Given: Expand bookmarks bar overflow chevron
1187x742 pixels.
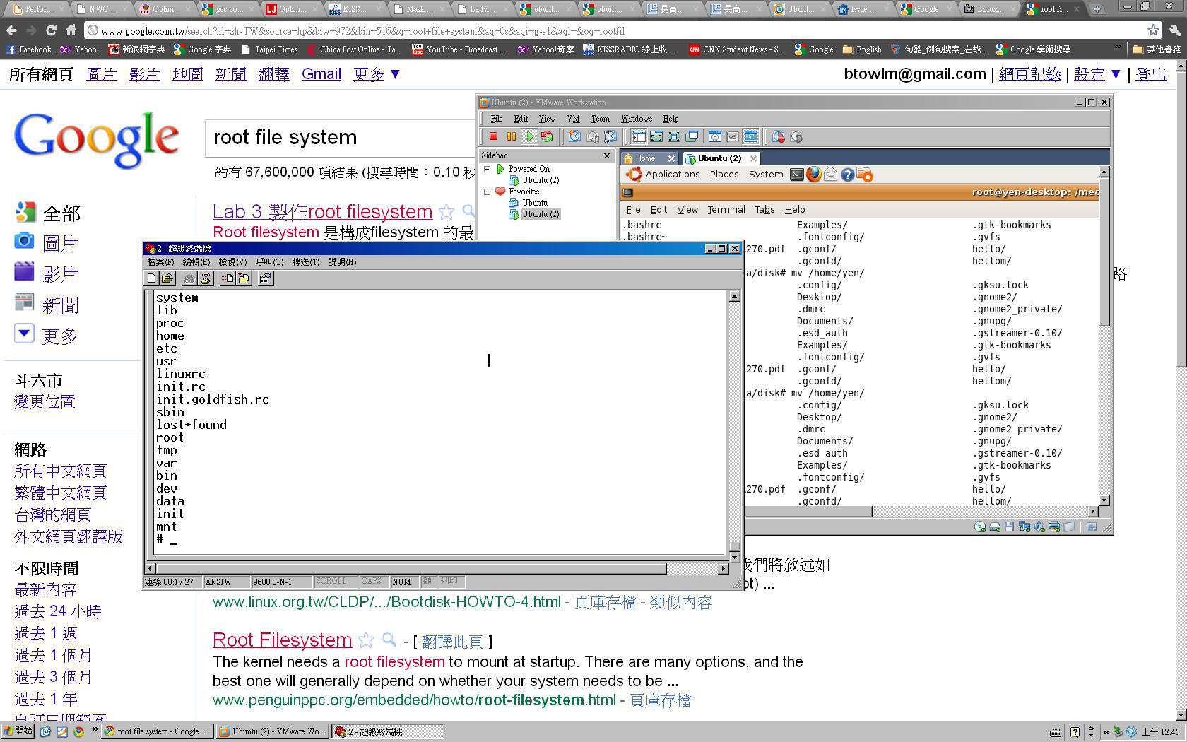Looking at the screenshot, I should 1118,47.
